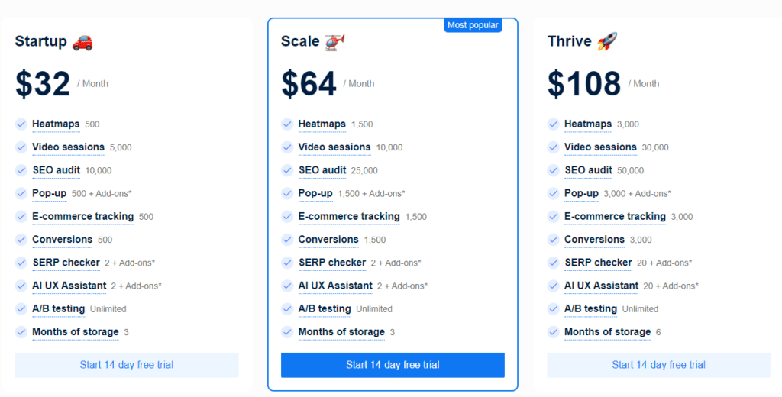Open the Video sessions link in Scale

[x=334, y=147]
